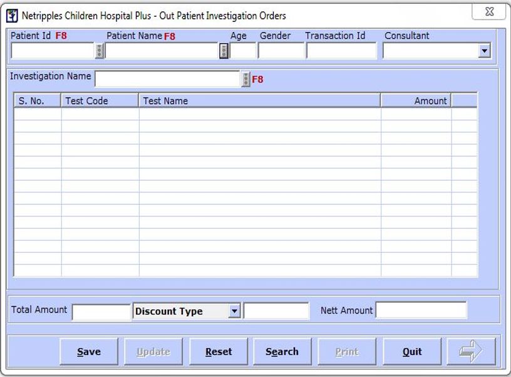Screen dimensions: 511x377
Task: Click the Update button
Action: click(153, 351)
